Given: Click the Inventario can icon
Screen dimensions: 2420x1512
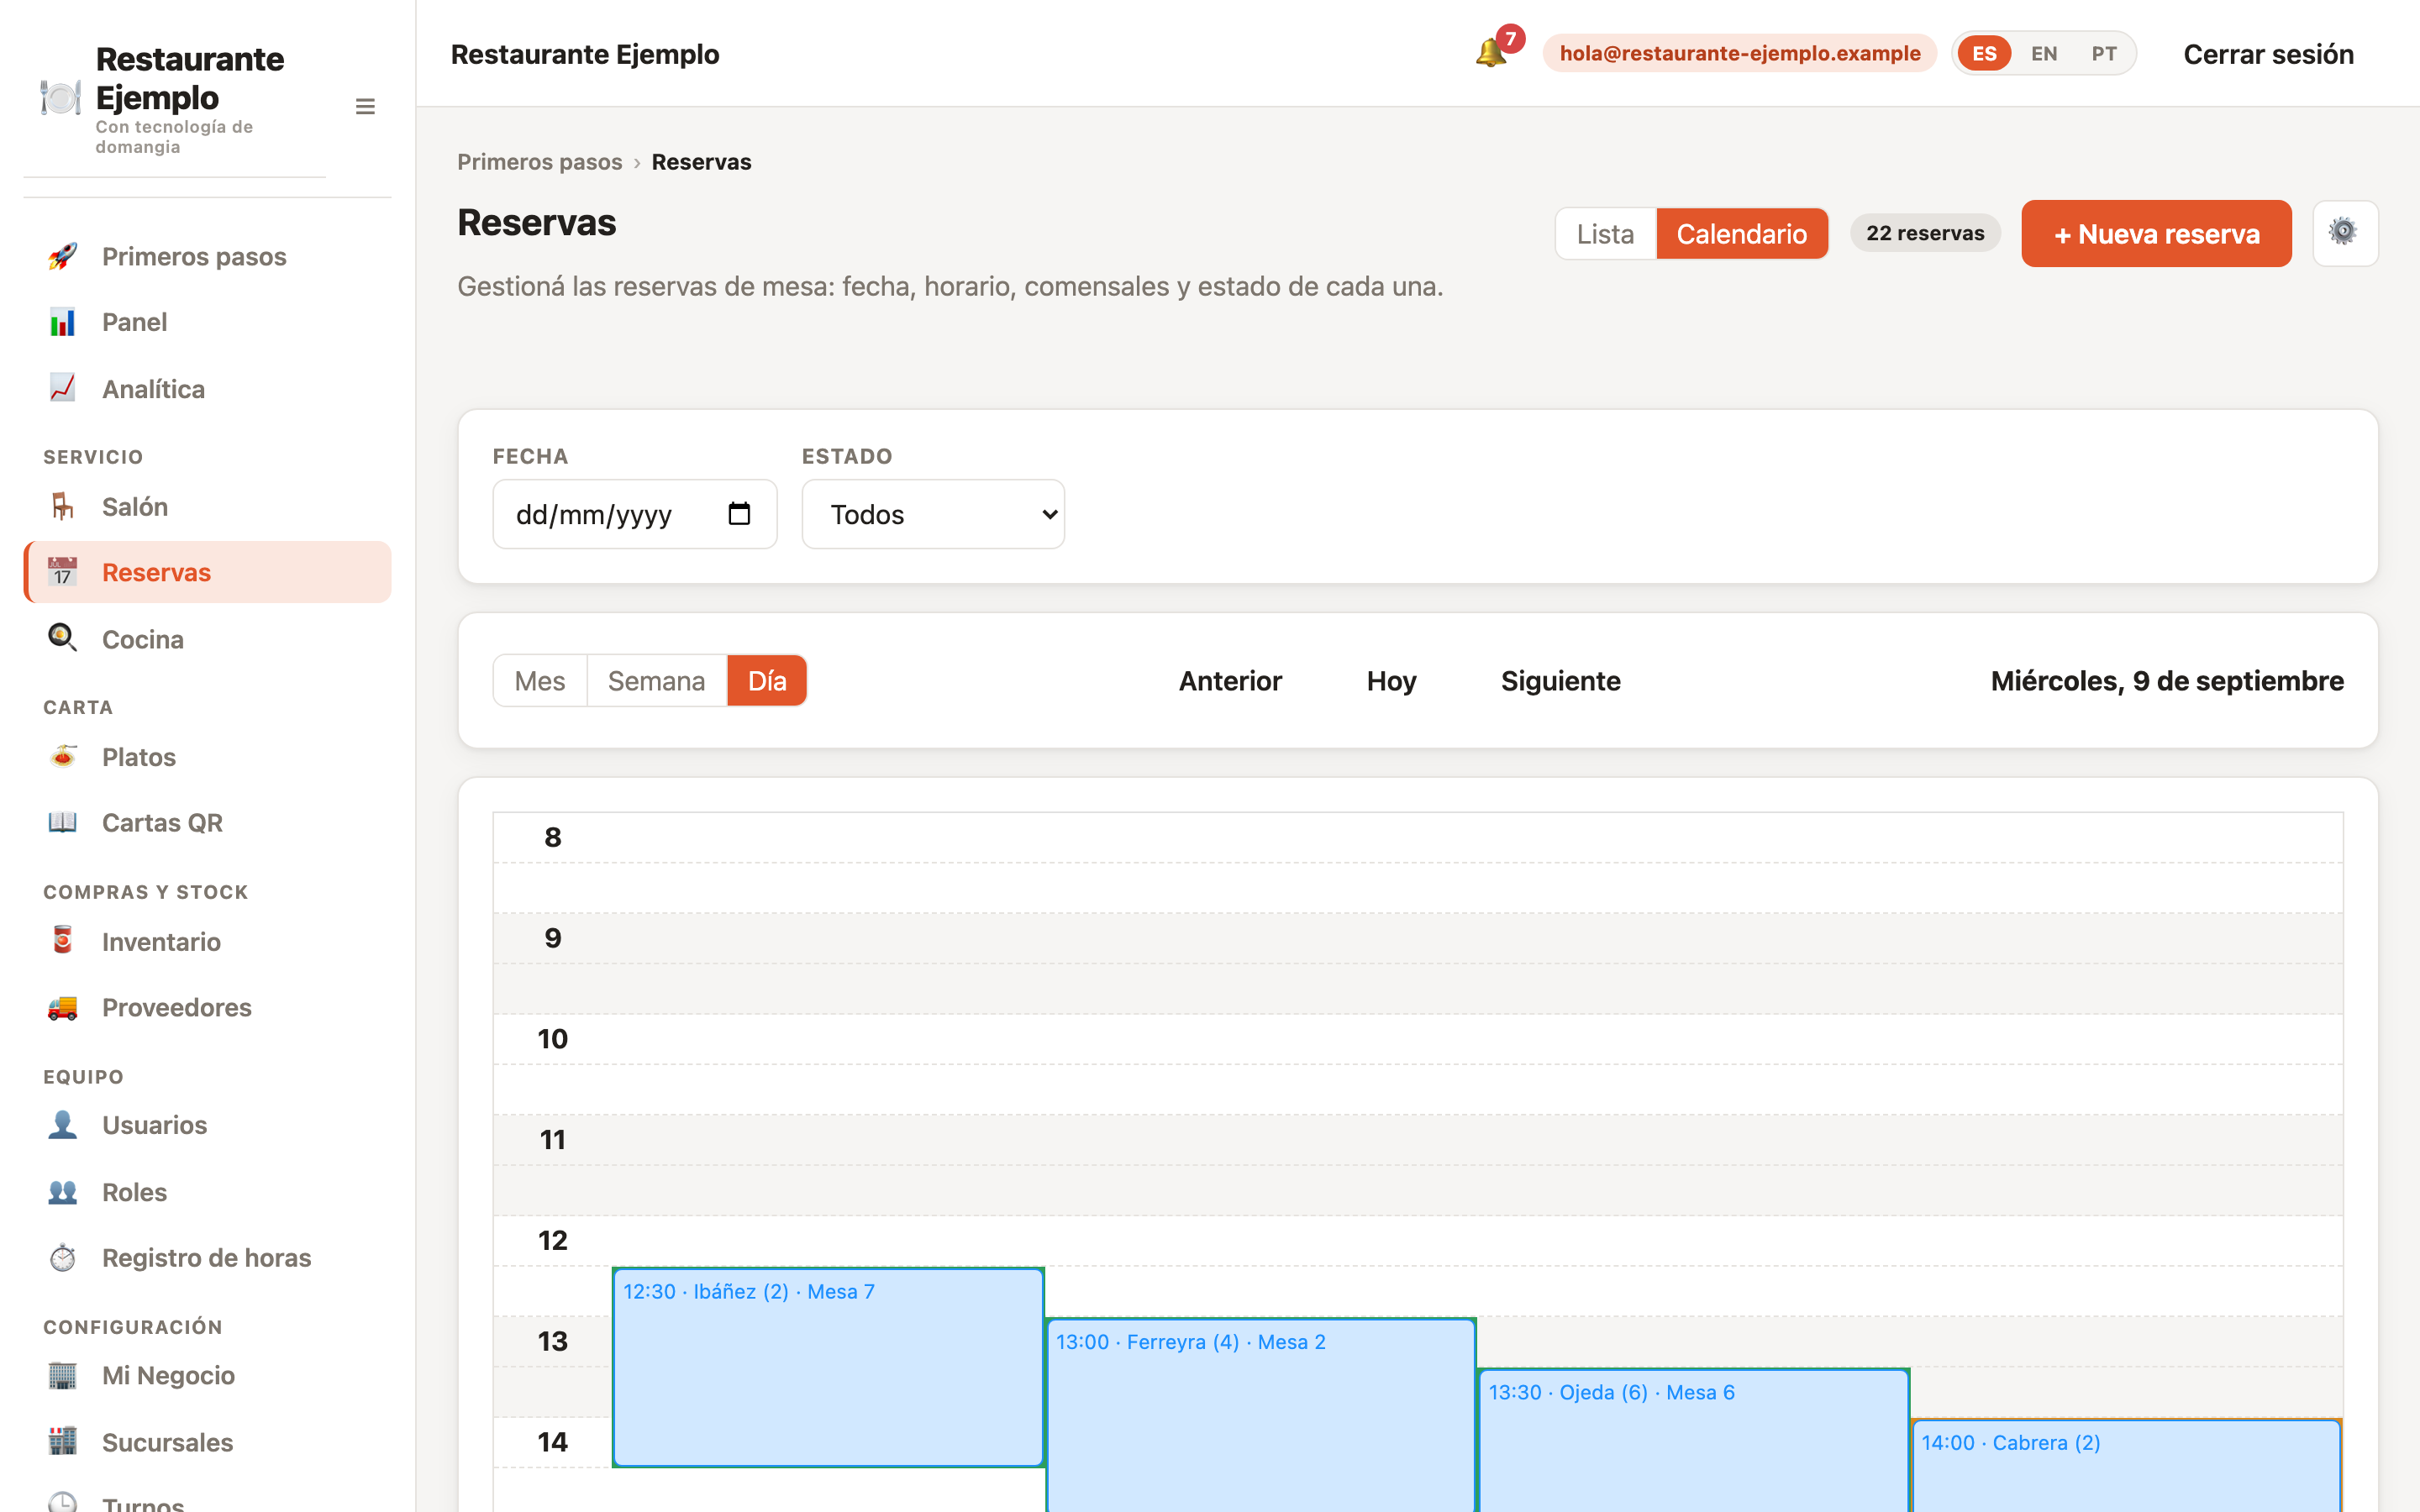Looking at the screenshot, I should click(x=62, y=941).
